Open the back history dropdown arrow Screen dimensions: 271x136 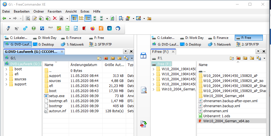(x=10, y=18)
